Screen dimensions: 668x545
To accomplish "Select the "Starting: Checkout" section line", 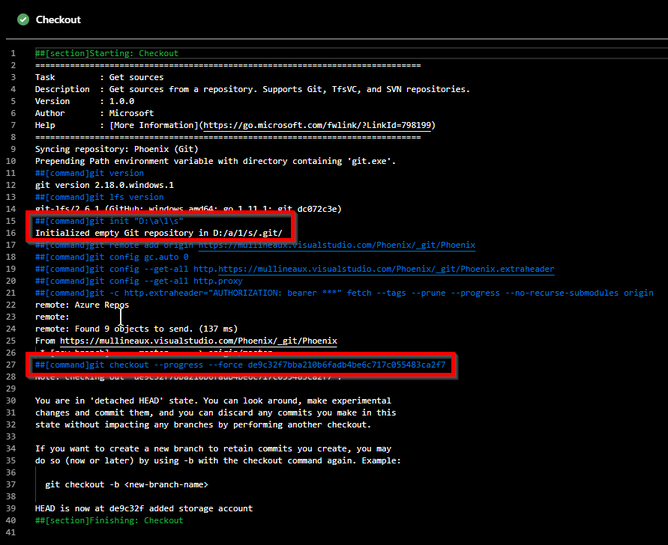I will tap(106, 53).
